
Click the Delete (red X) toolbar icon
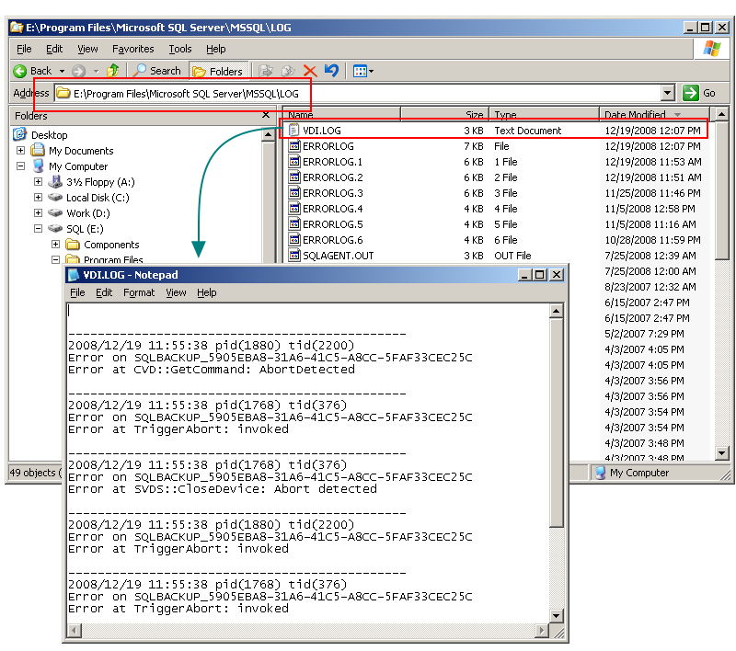[x=310, y=71]
